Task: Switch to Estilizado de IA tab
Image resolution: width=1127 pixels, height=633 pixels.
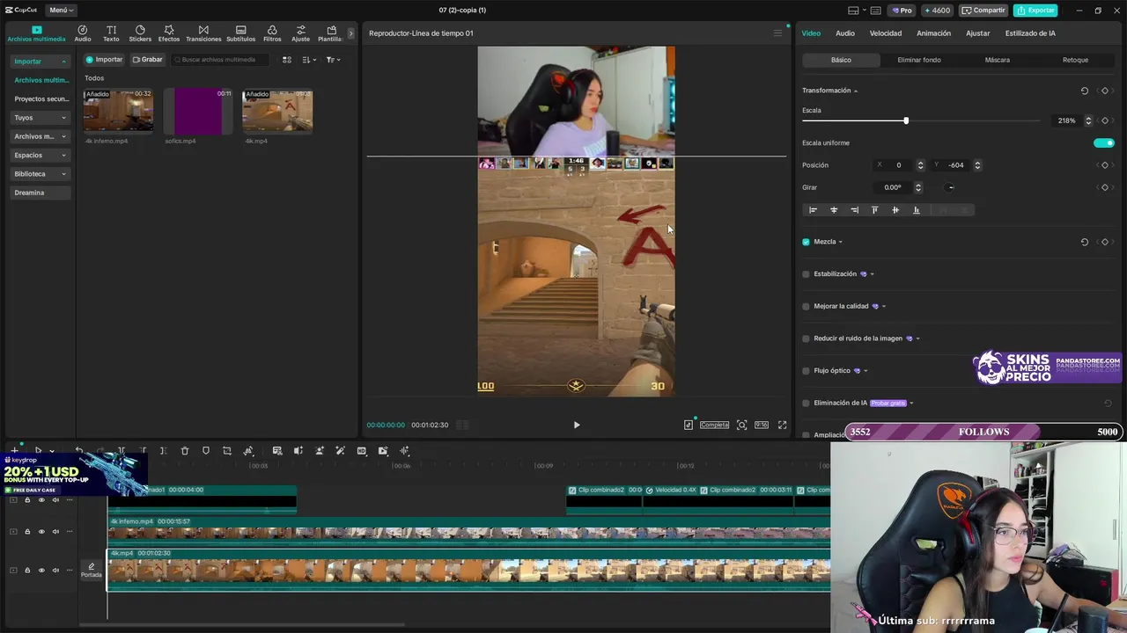Action: (x=1030, y=33)
